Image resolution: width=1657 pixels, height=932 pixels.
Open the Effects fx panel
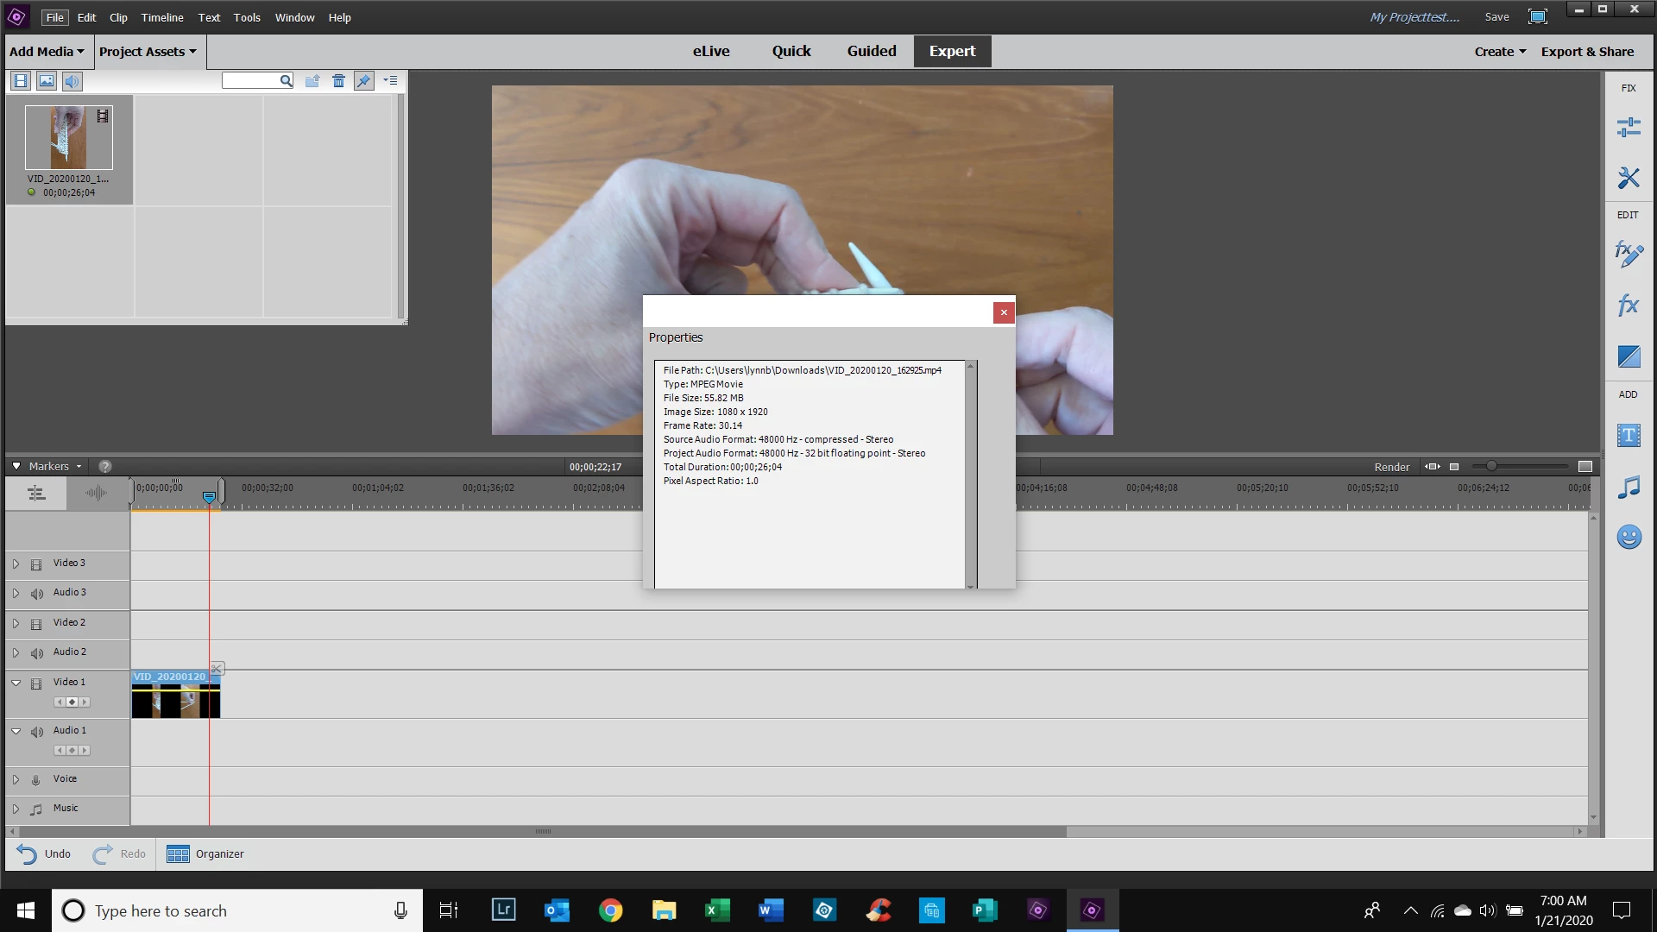pyautogui.click(x=1629, y=305)
